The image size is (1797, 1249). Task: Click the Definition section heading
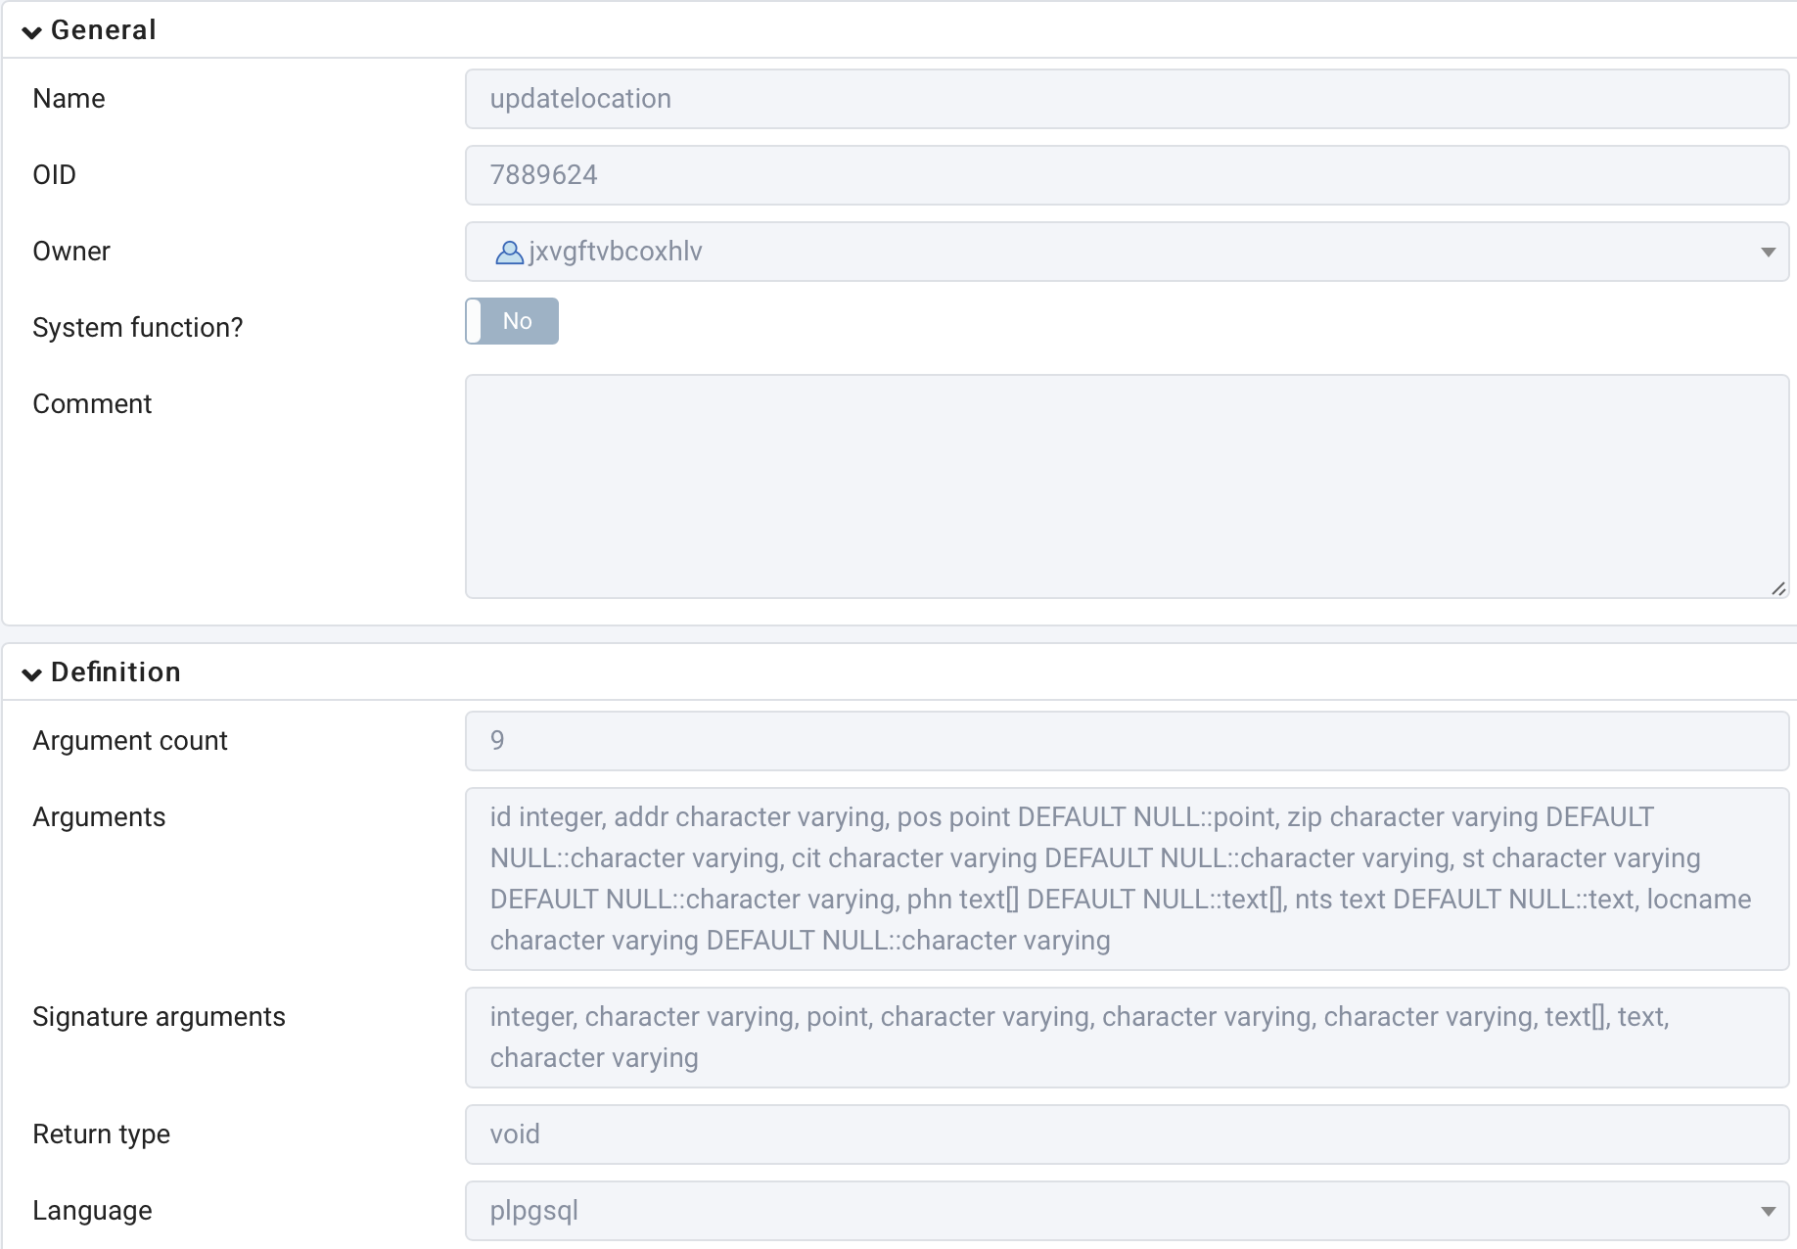pos(115,672)
